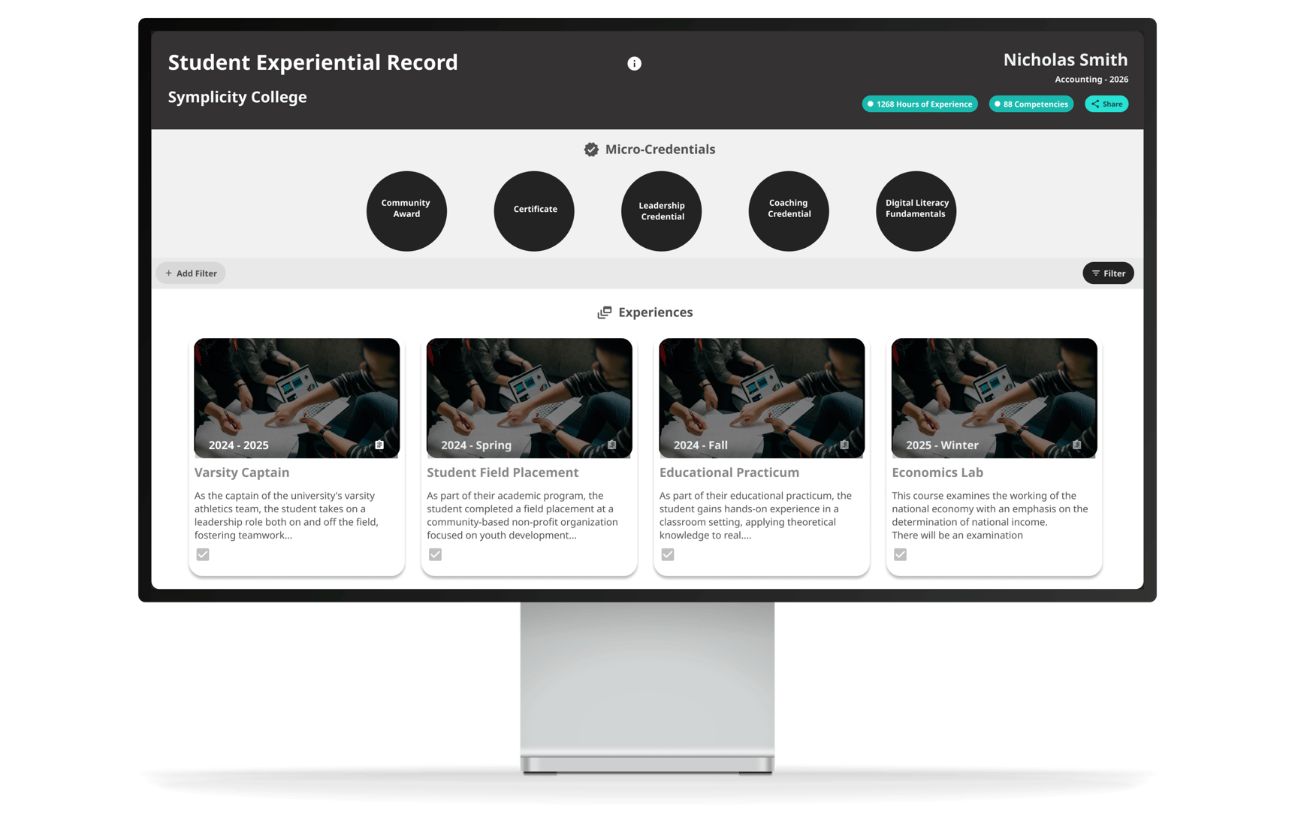Check the checkbox on the Educational Practicum card
The height and width of the screenshot is (824, 1295).
pyautogui.click(x=668, y=554)
